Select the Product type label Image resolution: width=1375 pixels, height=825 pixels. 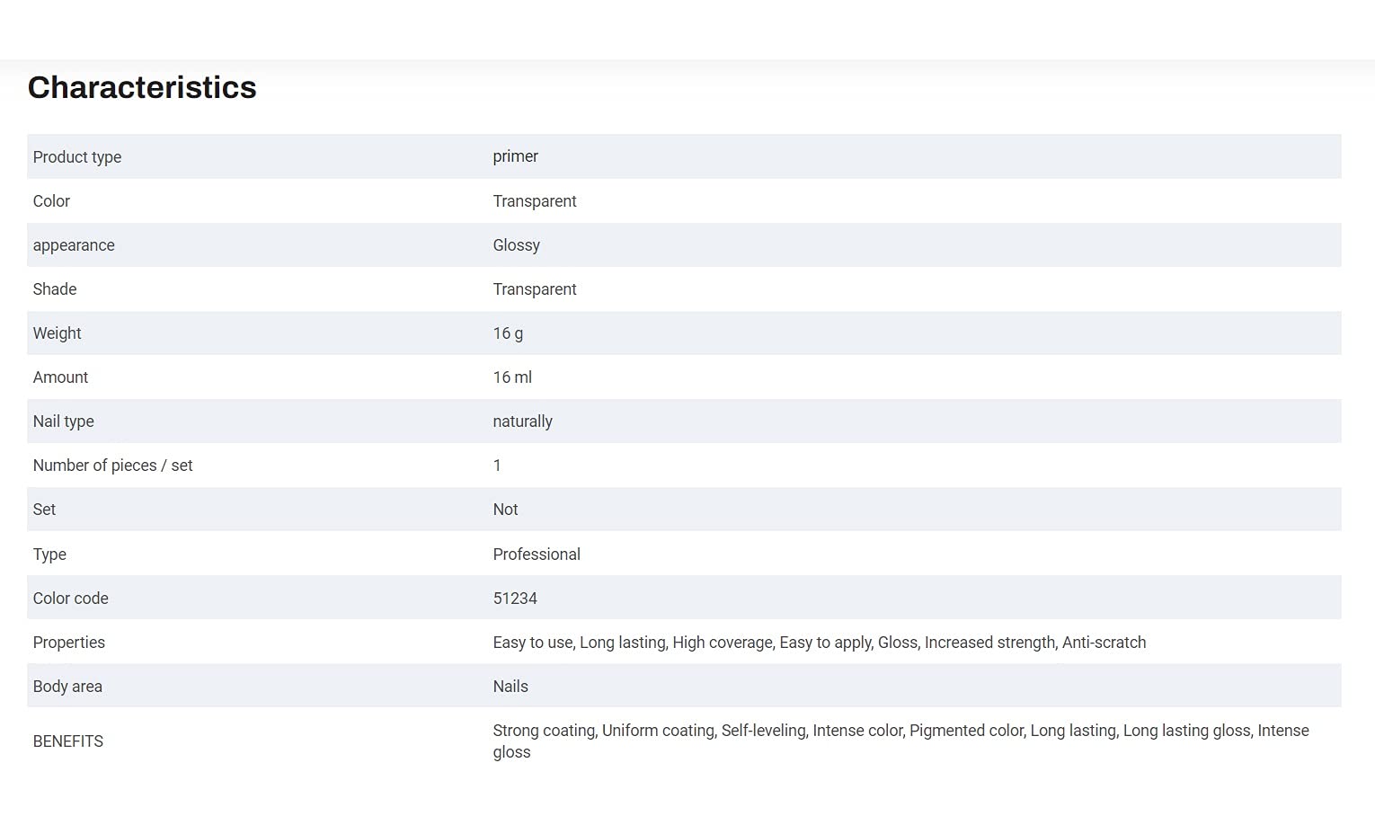click(x=77, y=157)
